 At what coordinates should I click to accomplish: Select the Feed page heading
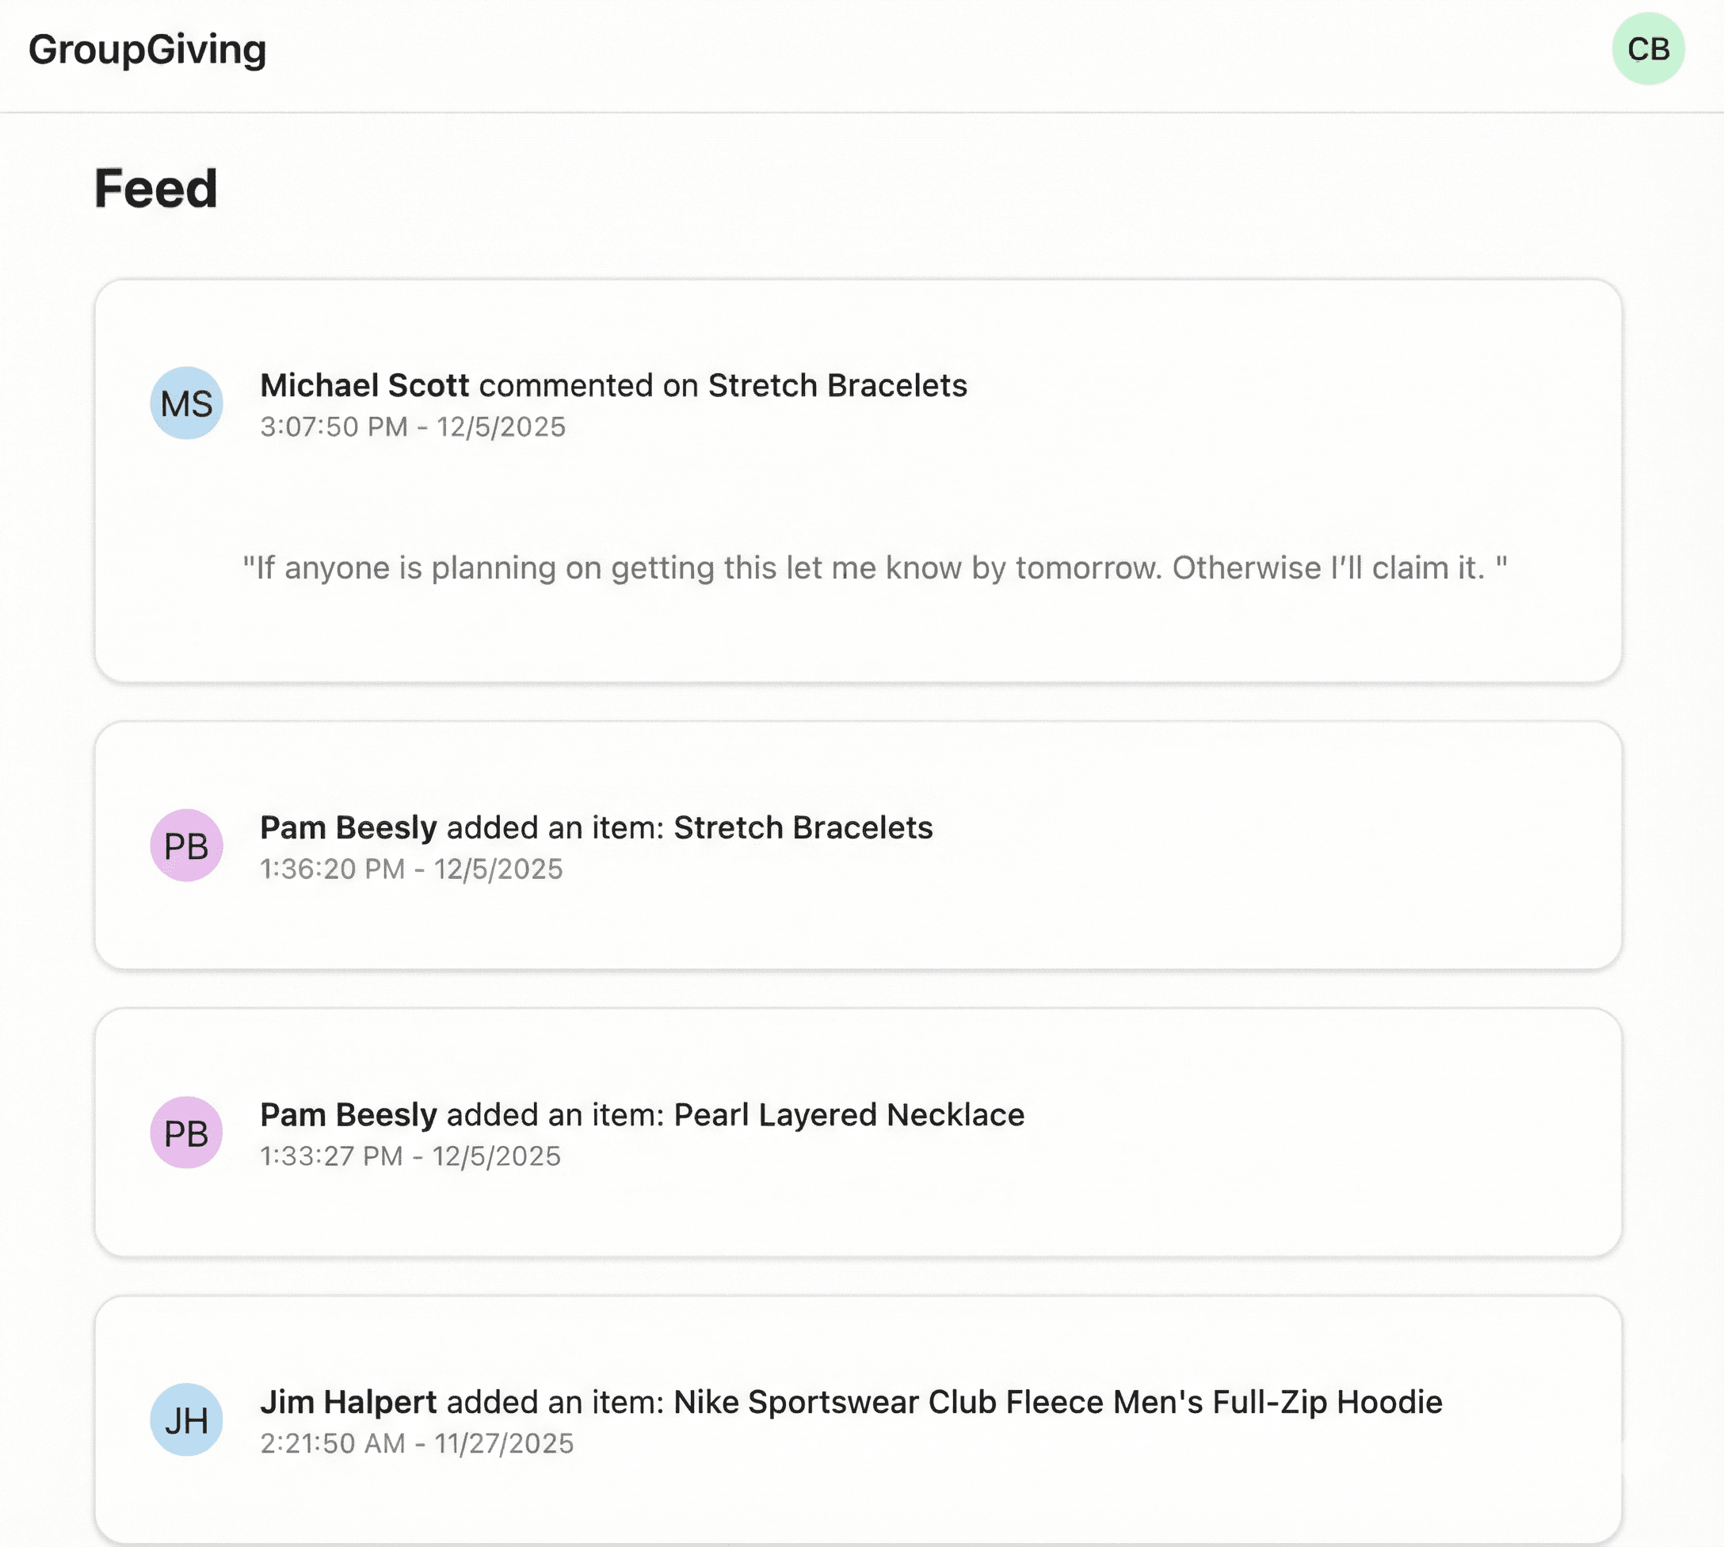(x=155, y=187)
